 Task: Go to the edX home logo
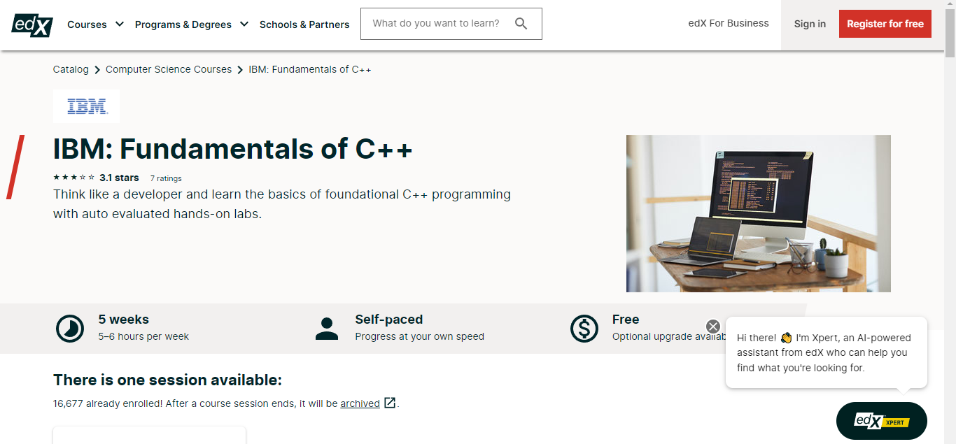pyautogui.click(x=32, y=24)
